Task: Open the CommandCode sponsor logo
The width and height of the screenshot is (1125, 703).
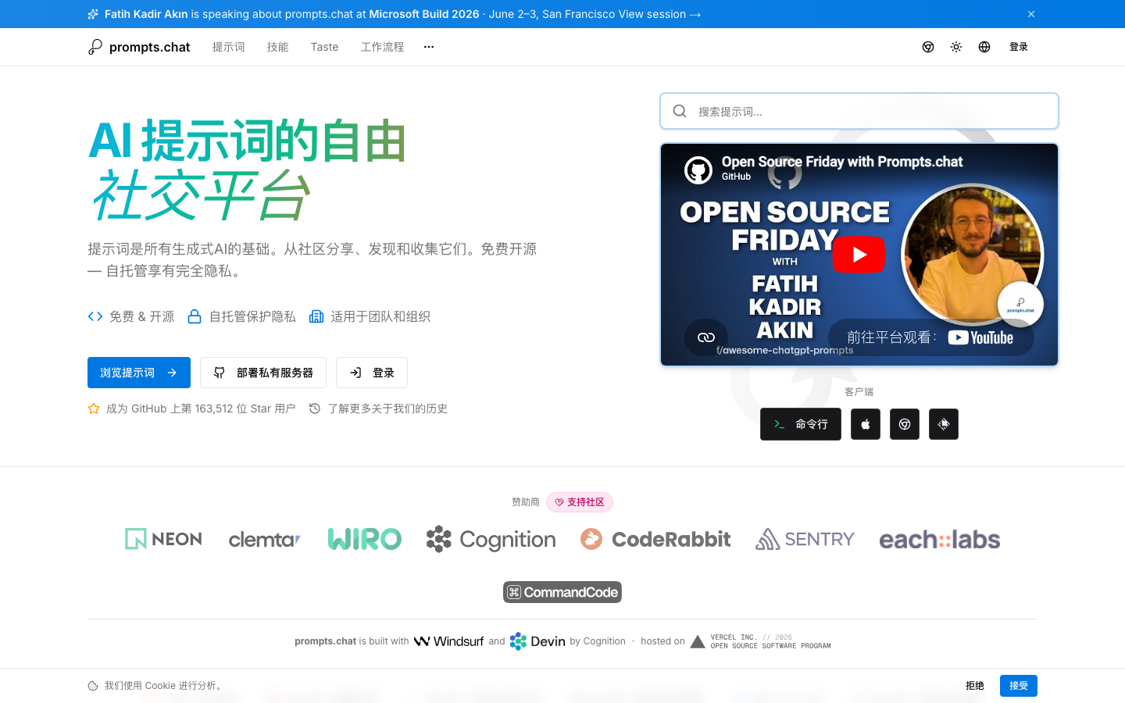Action: (x=562, y=592)
